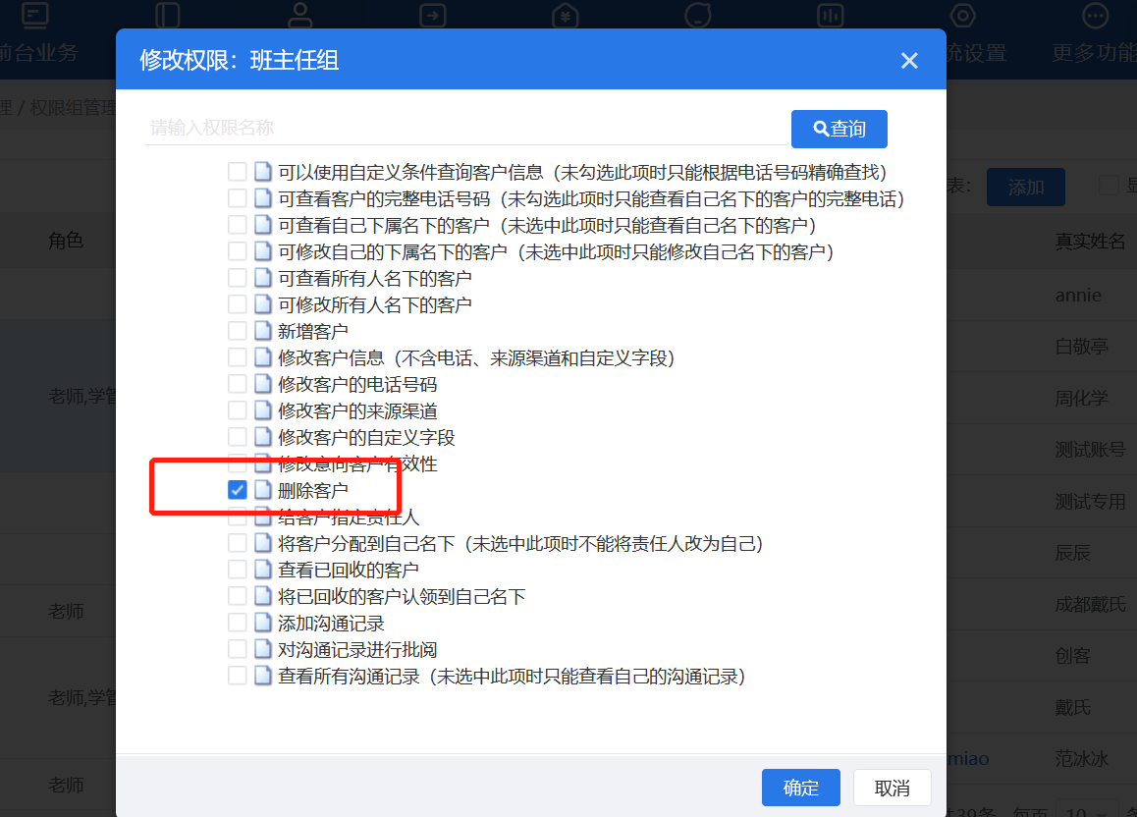Viewport: 1137px width, 817px height.
Task: Click document icon beside 新增客户
Action: point(263,331)
